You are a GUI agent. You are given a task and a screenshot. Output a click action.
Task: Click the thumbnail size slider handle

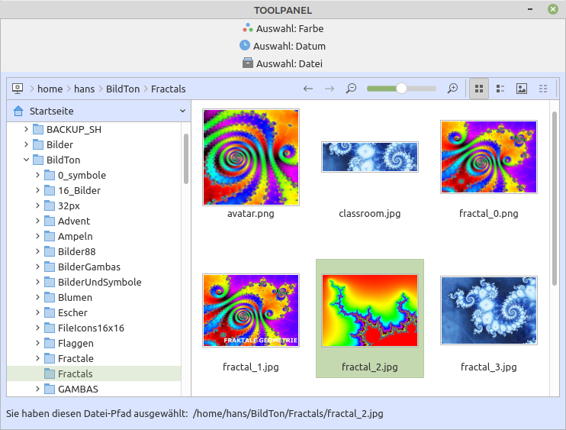point(401,89)
